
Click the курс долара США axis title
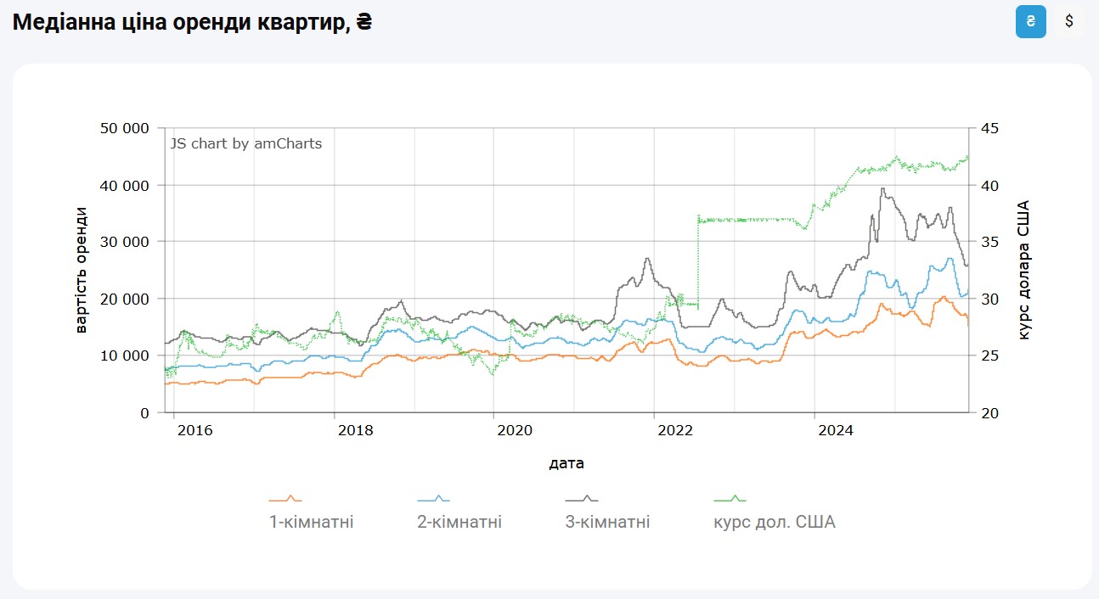pyautogui.click(x=1023, y=270)
